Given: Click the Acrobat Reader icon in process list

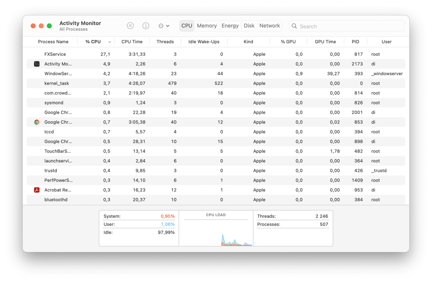Looking at the screenshot, I should pyautogui.click(x=37, y=190).
